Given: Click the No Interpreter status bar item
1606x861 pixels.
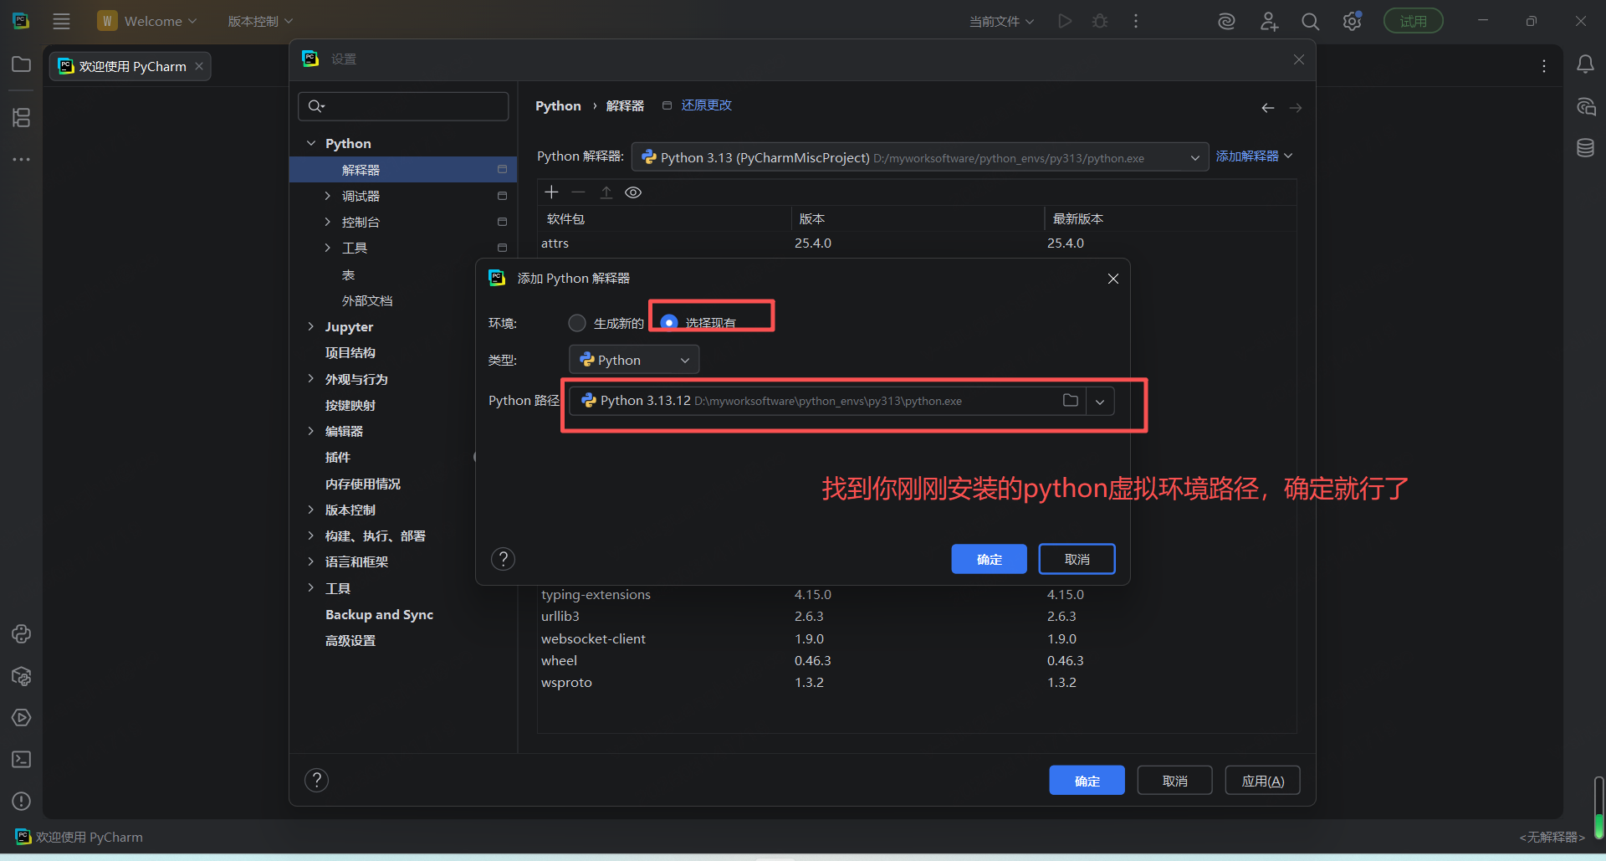Looking at the screenshot, I should coord(1552,837).
